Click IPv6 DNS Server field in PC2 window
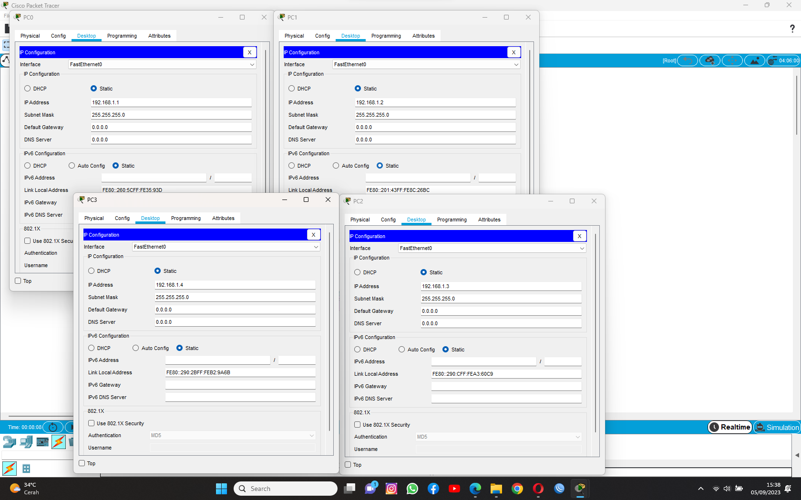 (x=506, y=399)
